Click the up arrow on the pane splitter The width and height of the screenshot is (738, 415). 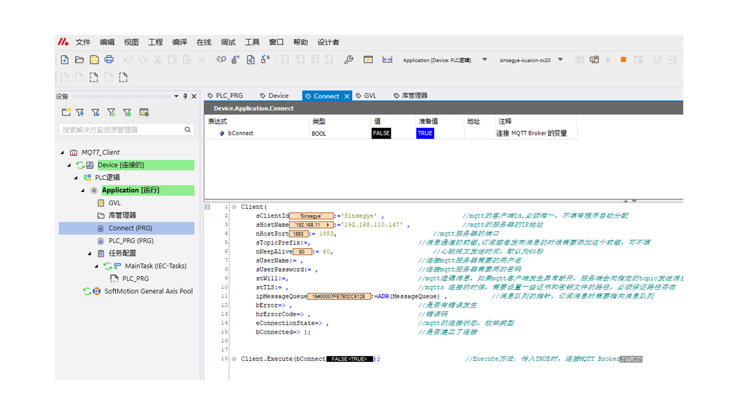pos(626,201)
